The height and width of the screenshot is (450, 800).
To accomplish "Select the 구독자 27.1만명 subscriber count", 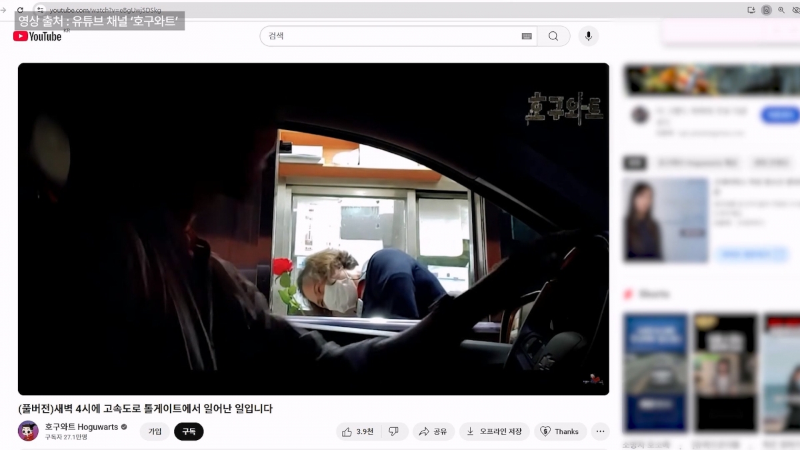I will point(66,437).
